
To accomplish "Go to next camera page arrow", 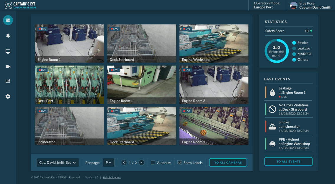I will click(x=142, y=163).
